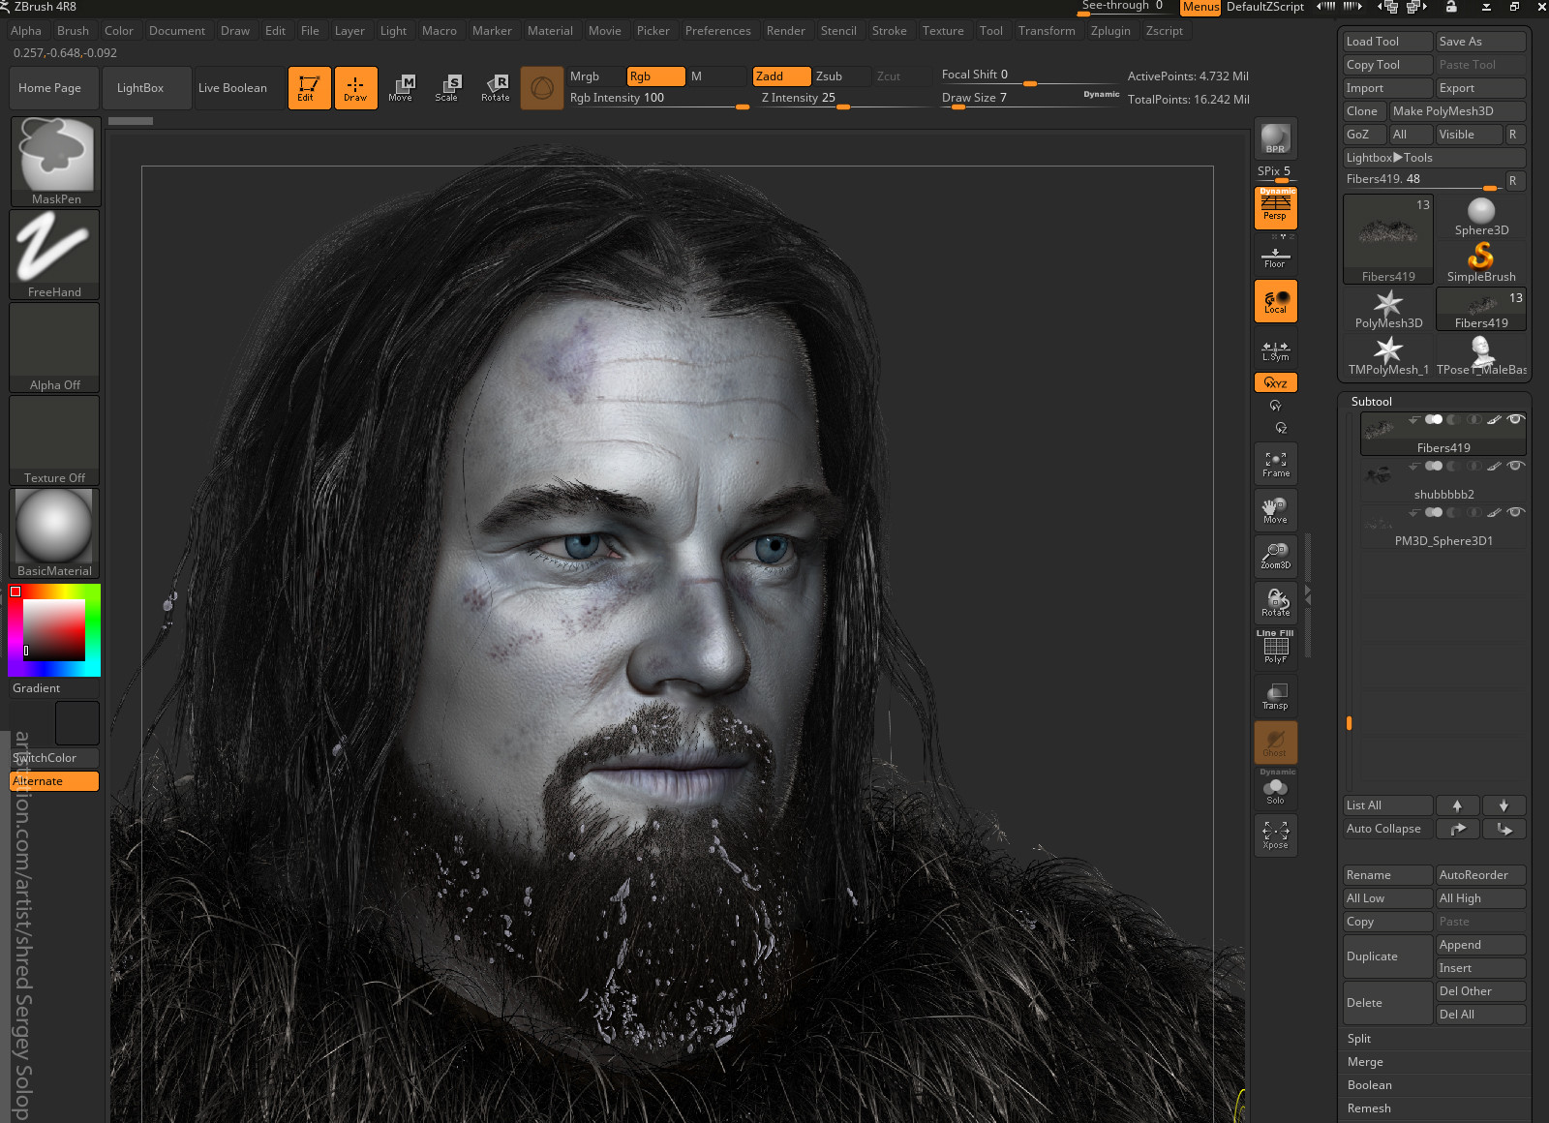Switch to Move mode in top shelf
Image resolution: width=1549 pixels, height=1123 pixels.
401,88
